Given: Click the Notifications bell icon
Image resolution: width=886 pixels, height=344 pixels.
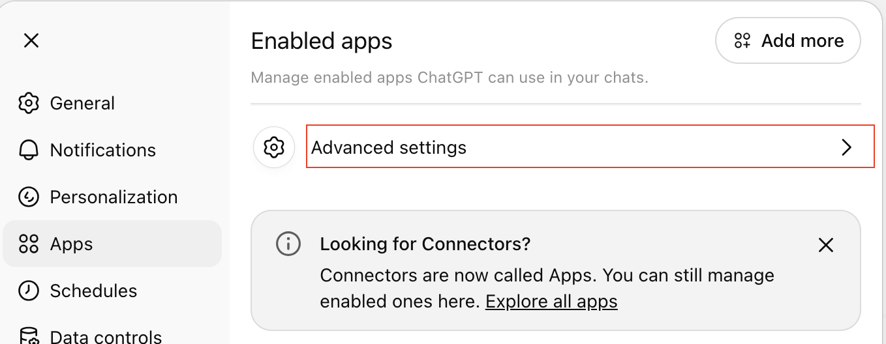Looking at the screenshot, I should point(29,150).
